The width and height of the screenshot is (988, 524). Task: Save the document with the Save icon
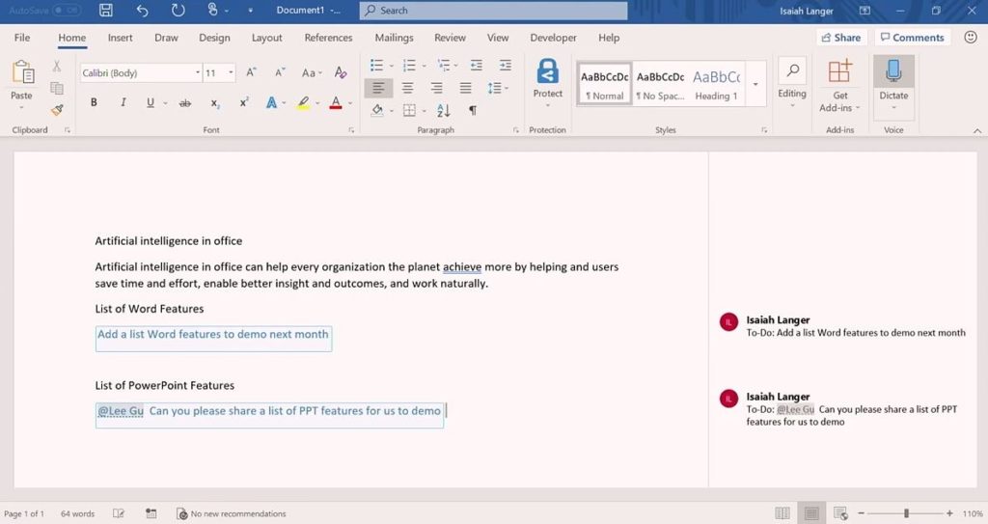(106, 10)
